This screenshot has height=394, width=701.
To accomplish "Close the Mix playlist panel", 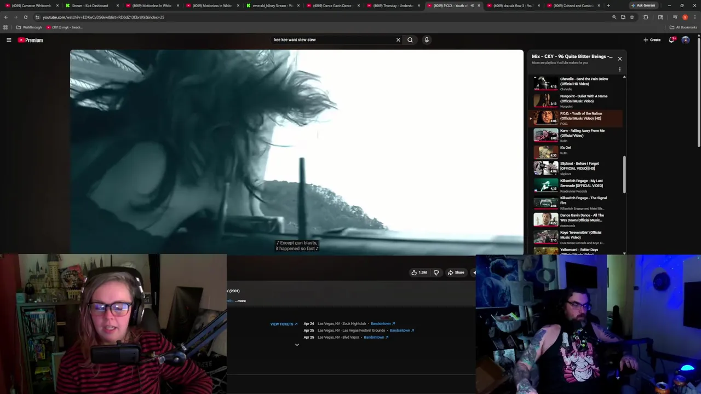I will click(620, 59).
